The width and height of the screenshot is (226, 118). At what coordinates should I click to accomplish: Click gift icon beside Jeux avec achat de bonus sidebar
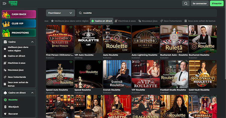click(x=5, y=84)
